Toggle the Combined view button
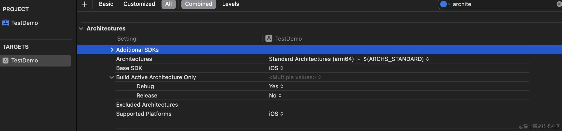Viewport: 562px width, 131px height. point(198,4)
